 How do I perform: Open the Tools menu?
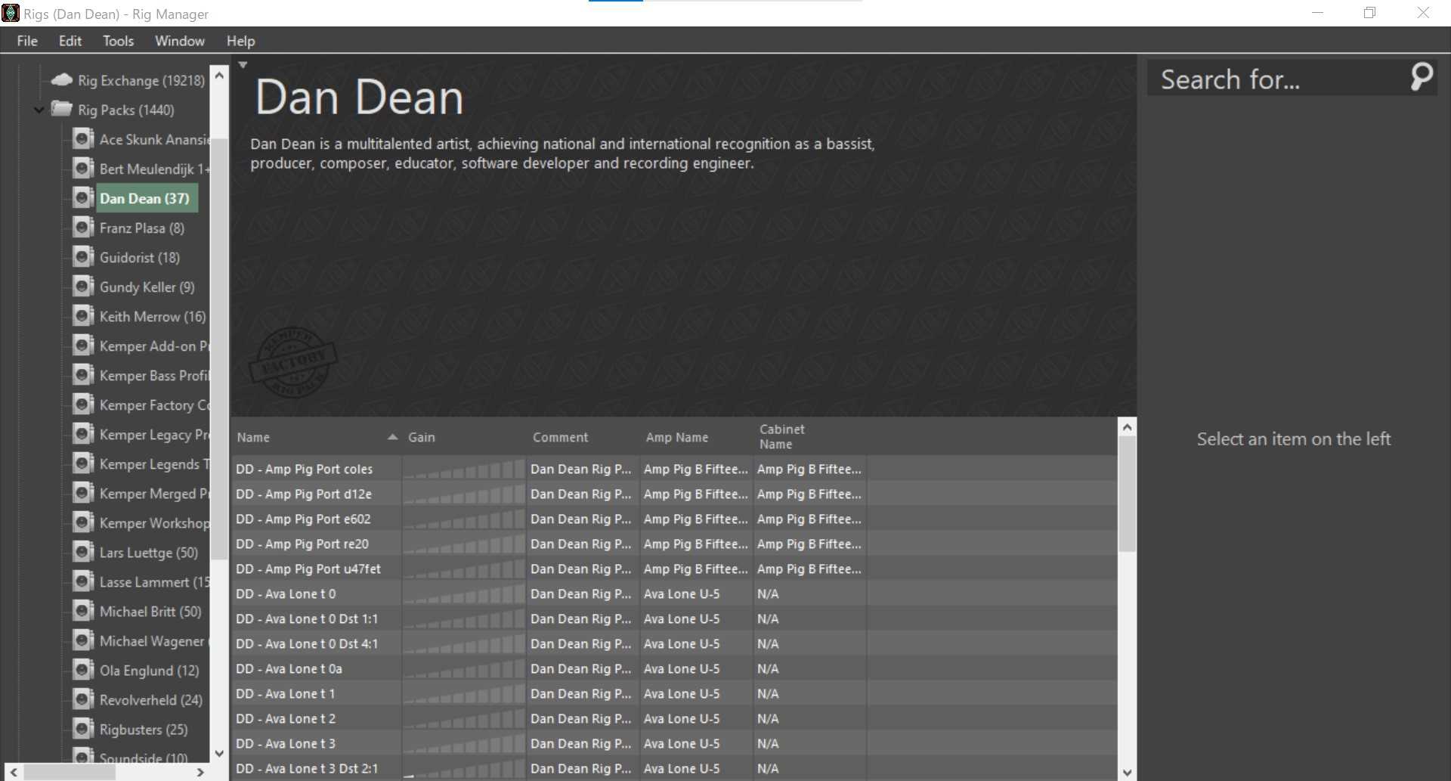(x=118, y=41)
